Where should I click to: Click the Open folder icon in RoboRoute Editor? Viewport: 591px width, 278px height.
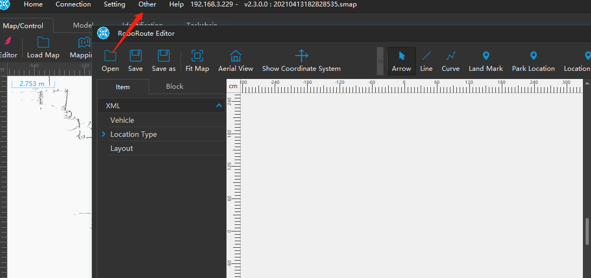pyautogui.click(x=110, y=56)
